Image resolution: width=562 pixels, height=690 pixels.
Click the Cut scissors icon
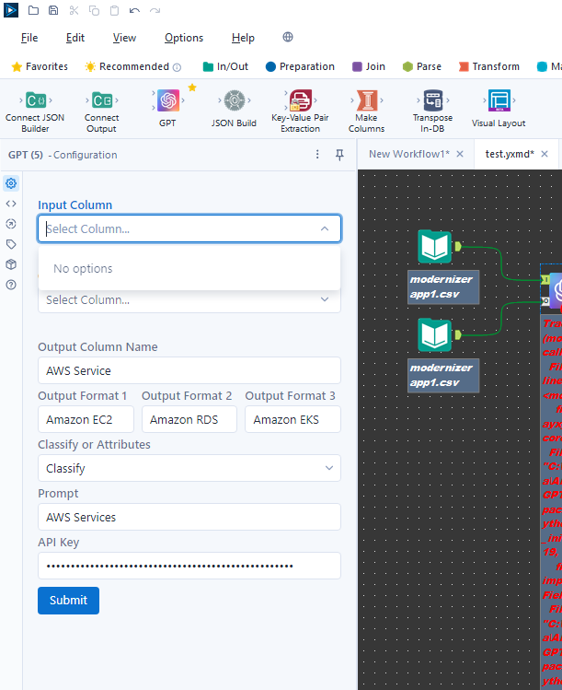pos(74,10)
